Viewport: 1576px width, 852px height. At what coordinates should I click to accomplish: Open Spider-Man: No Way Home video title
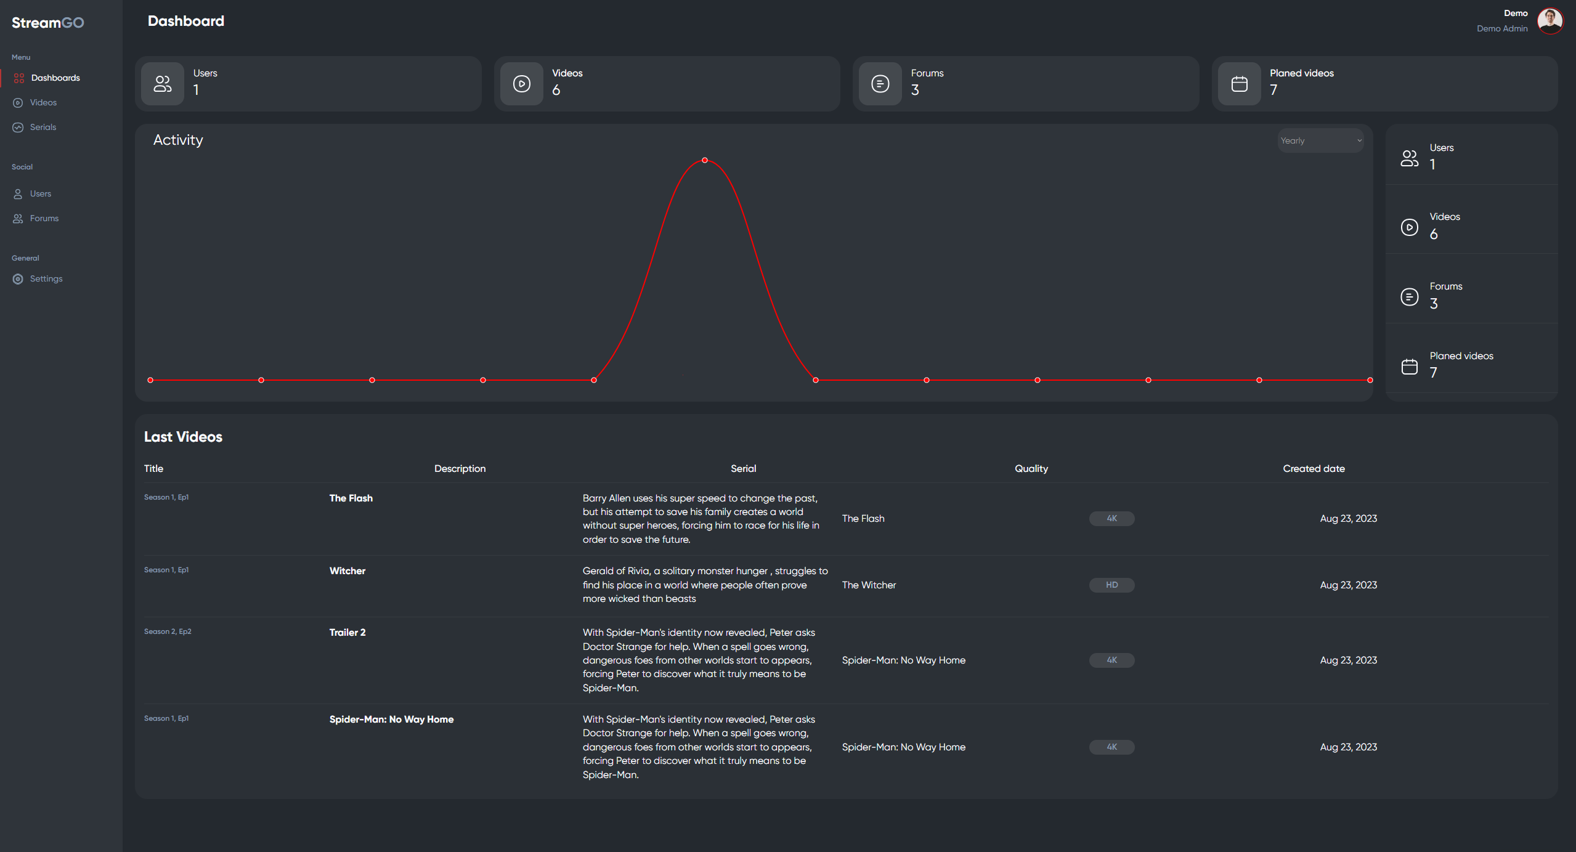[x=391, y=720]
